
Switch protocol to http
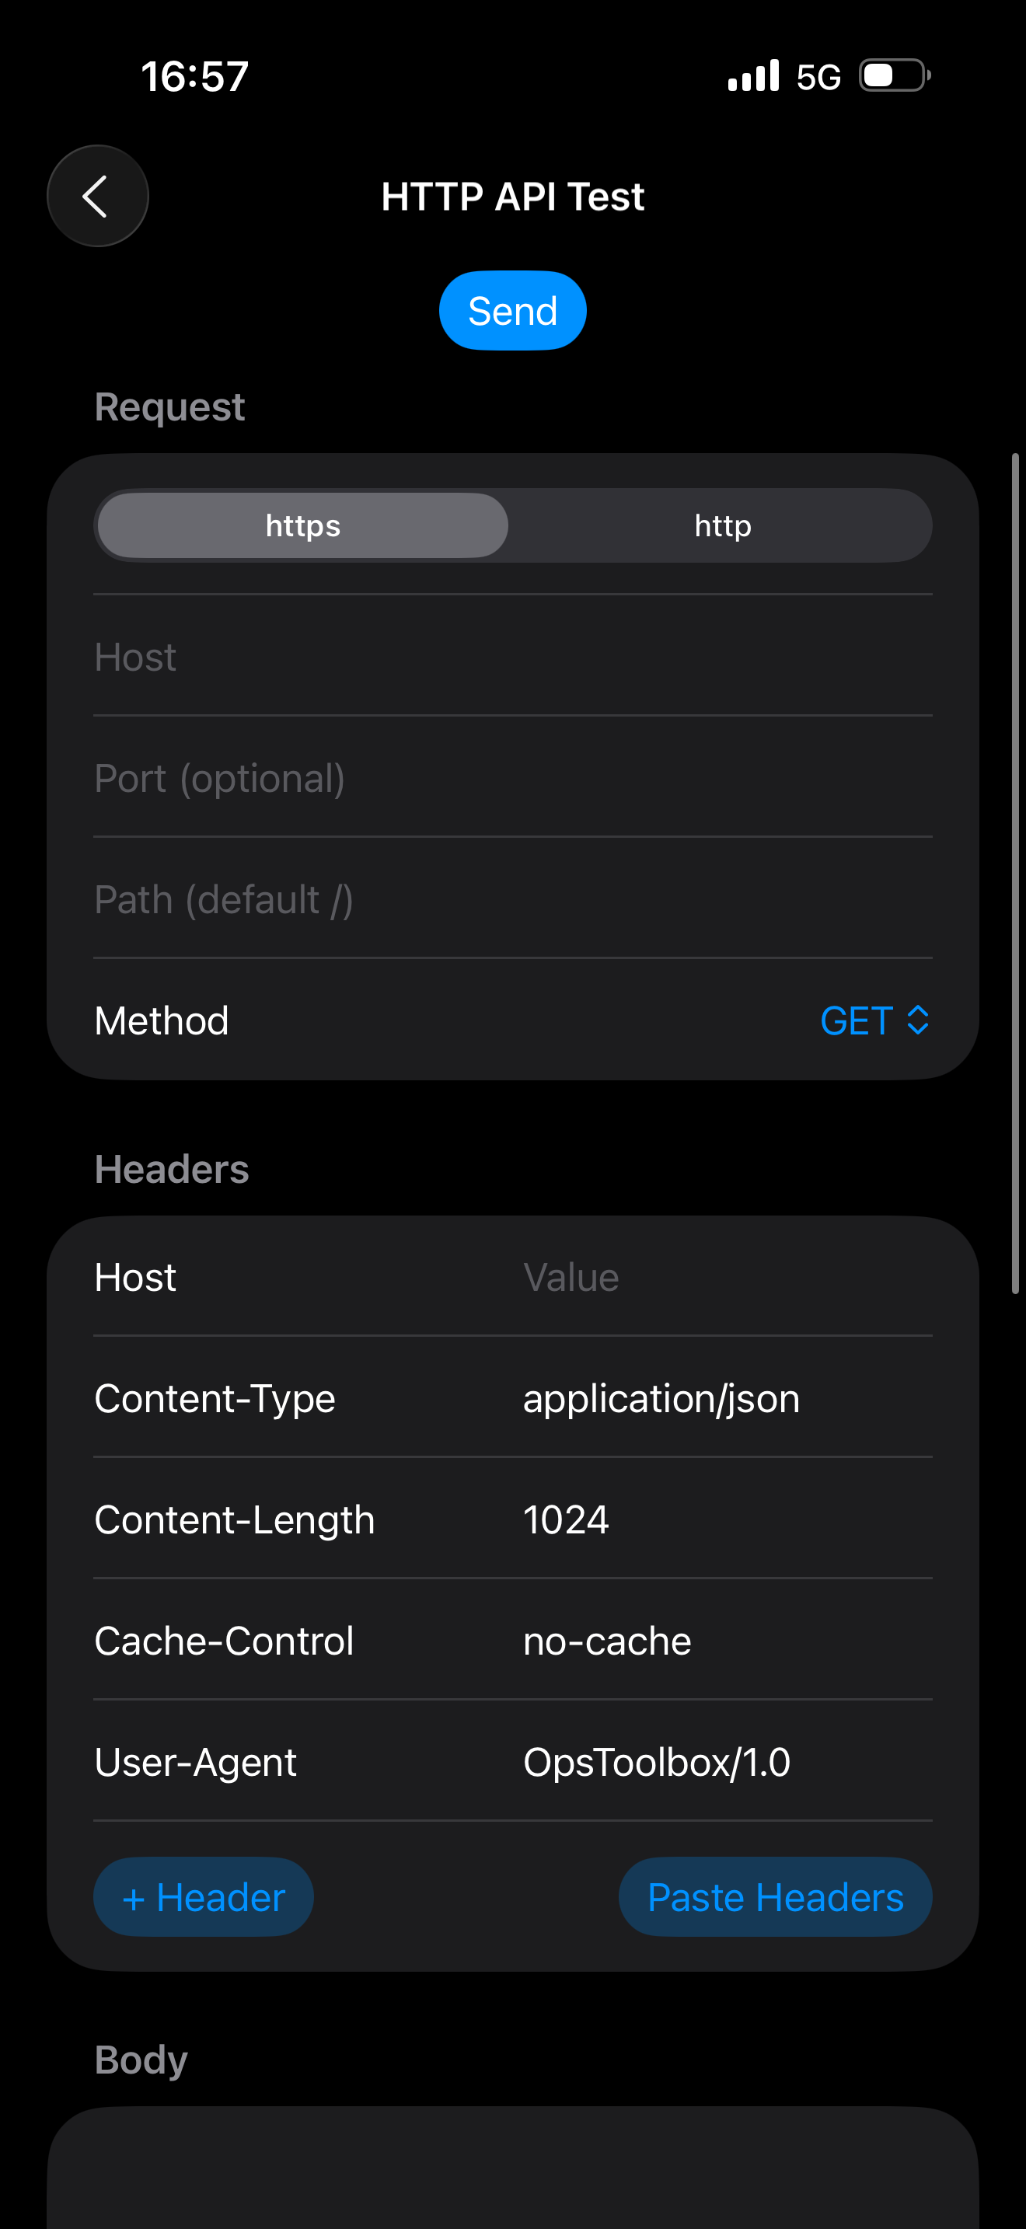click(x=722, y=525)
